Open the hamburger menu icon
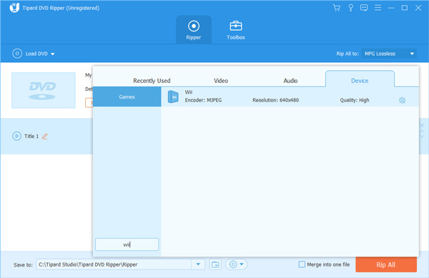The height and width of the screenshot is (278, 429). point(378,8)
